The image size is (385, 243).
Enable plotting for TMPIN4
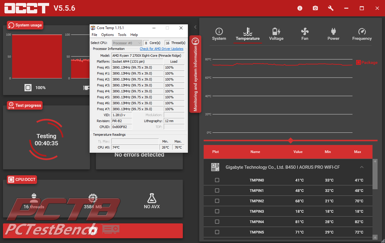click(217, 222)
